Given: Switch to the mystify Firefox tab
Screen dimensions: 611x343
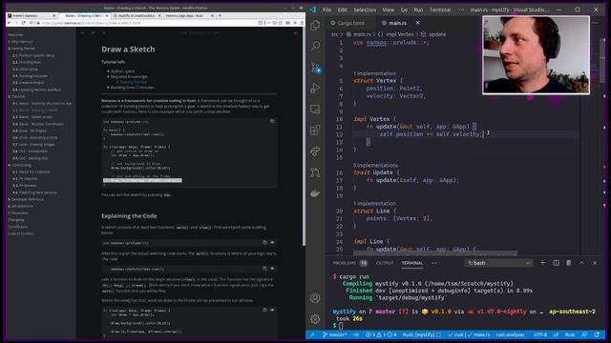Looking at the screenshot, I should (136, 15).
